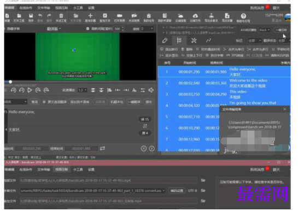Image resolution: width=298 pixels, height=211 pixels.
Task: Play the video preview
Action: pyautogui.click(x=30, y=90)
